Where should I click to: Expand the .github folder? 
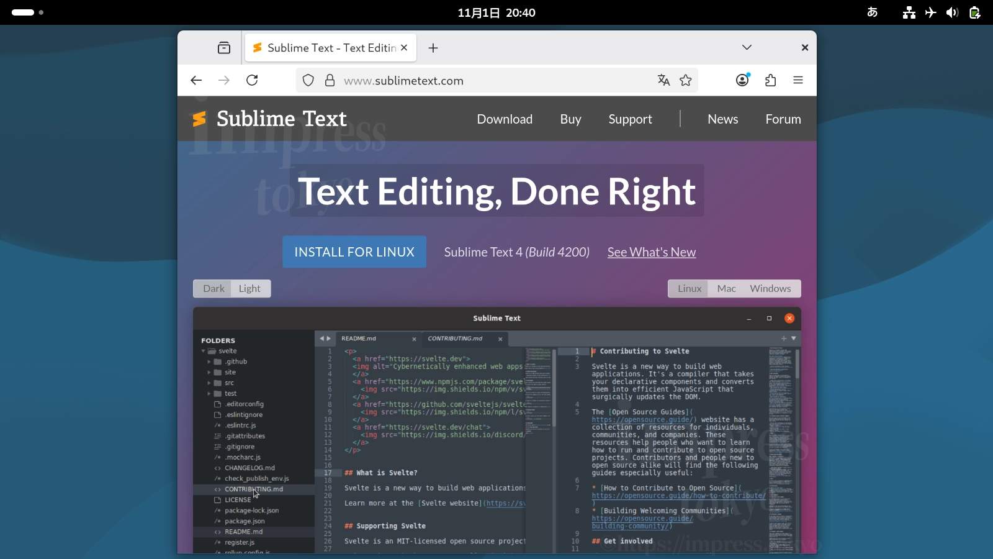pyautogui.click(x=209, y=361)
